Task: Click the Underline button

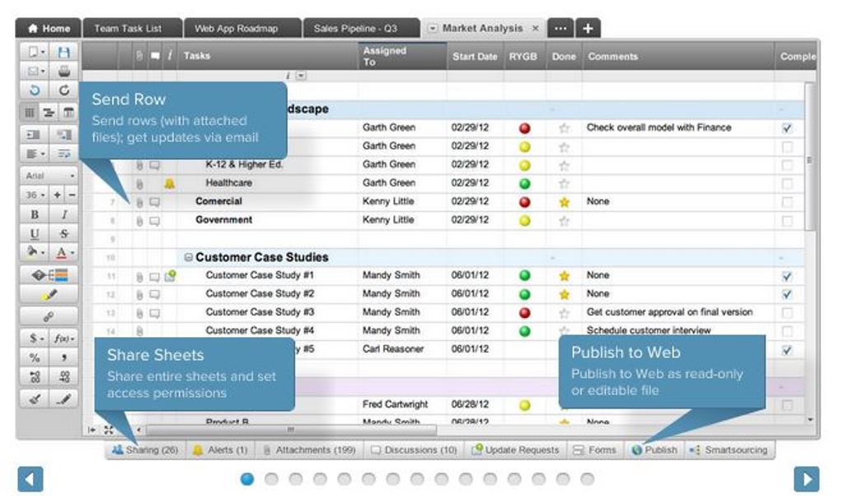Action: [x=35, y=233]
